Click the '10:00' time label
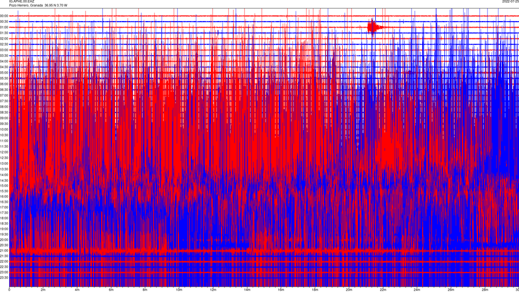This screenshot has width=519, height=292. (x=4, y=129)
